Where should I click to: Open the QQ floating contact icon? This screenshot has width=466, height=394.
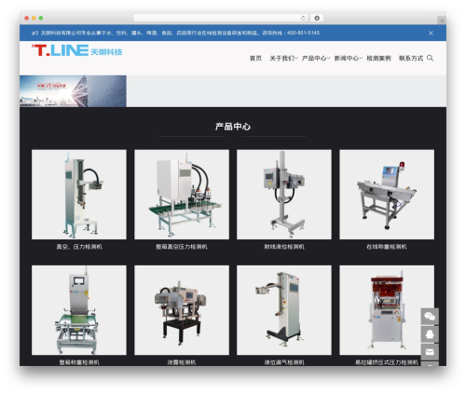[x=430, y=334]
